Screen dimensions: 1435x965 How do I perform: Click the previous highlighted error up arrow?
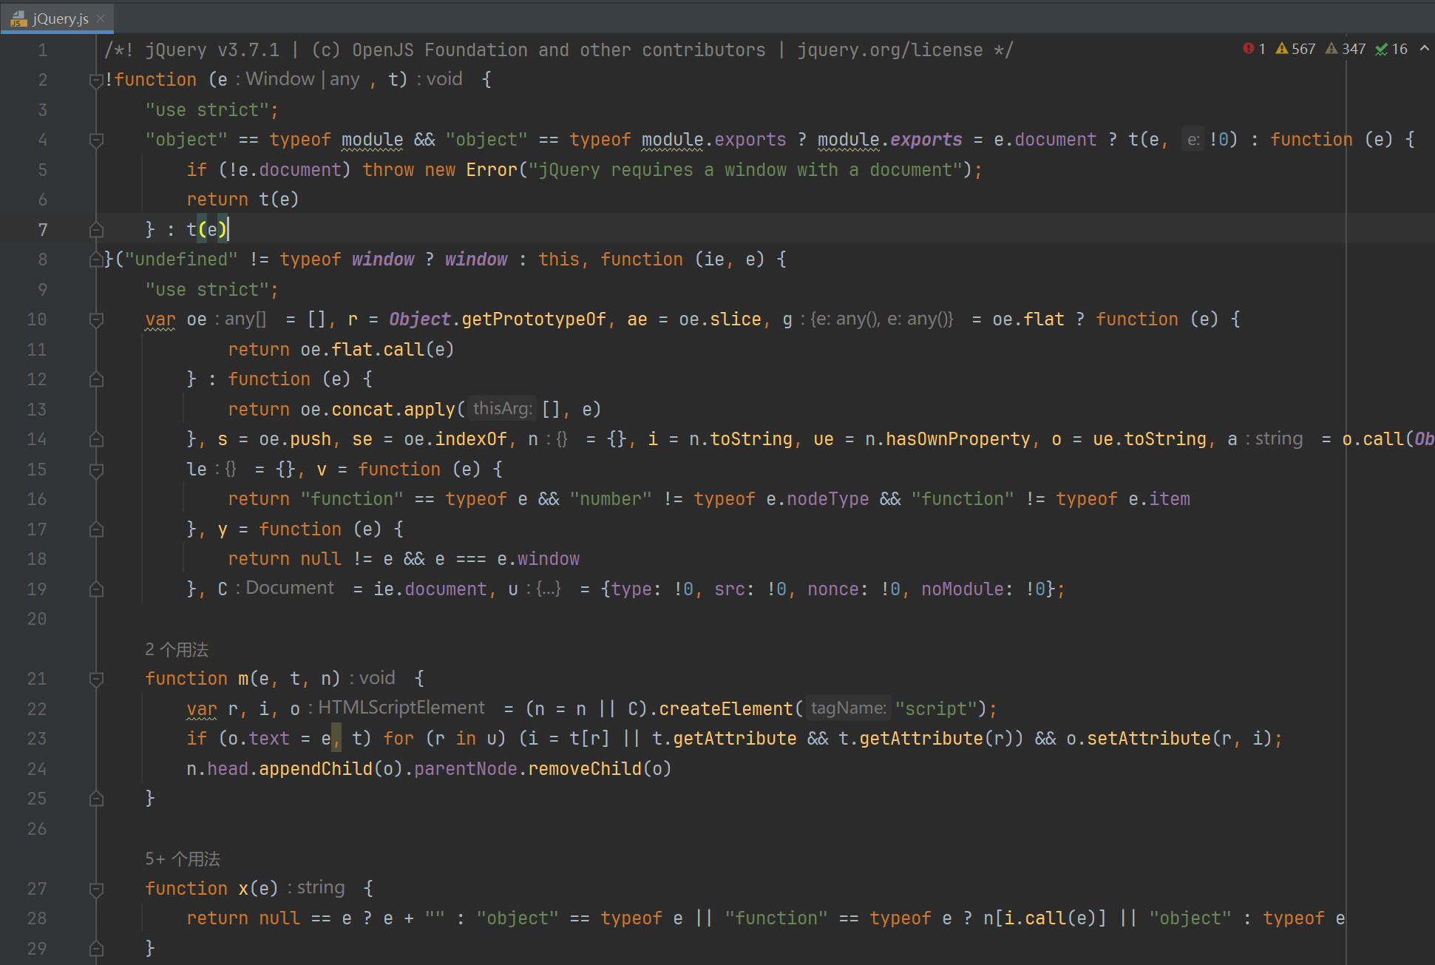point(1424,49)
